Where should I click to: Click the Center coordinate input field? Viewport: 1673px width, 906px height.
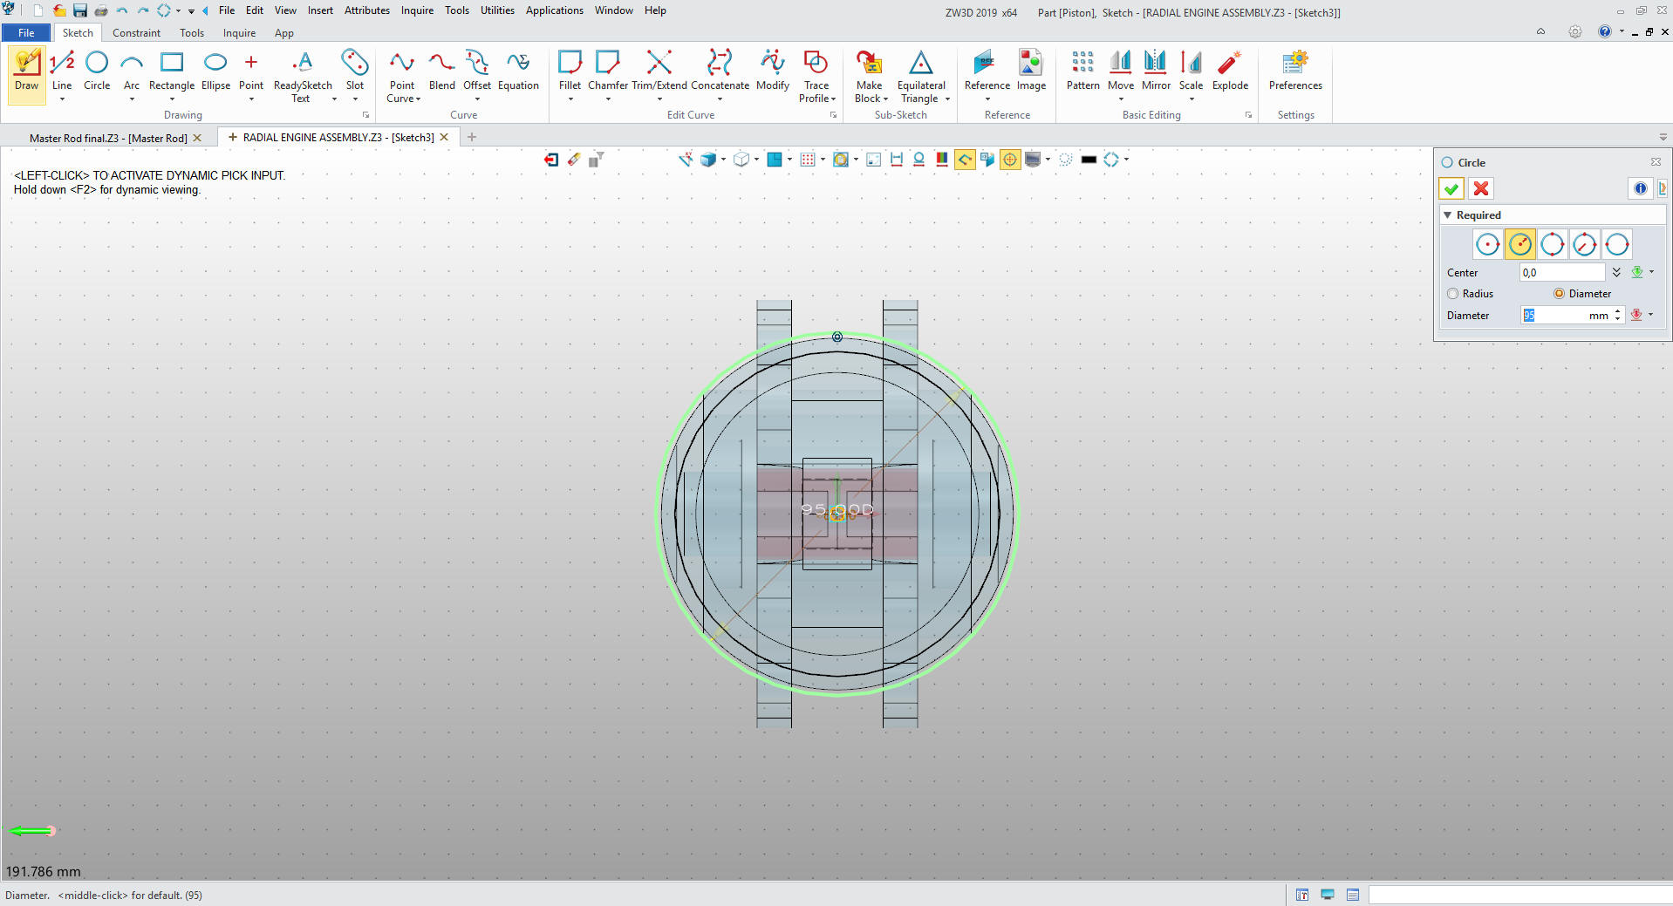[x=1561, y=273]
